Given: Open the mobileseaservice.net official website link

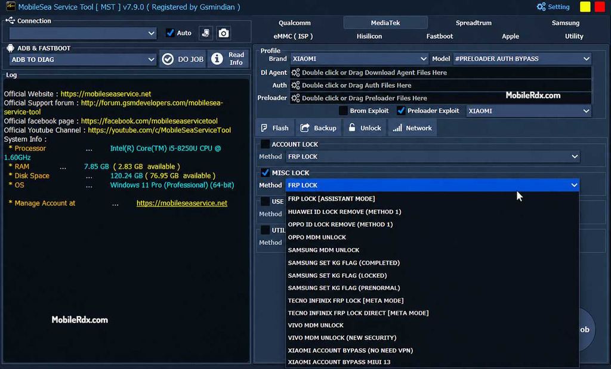Looking at the screenshot, I should tap(106, 94).
